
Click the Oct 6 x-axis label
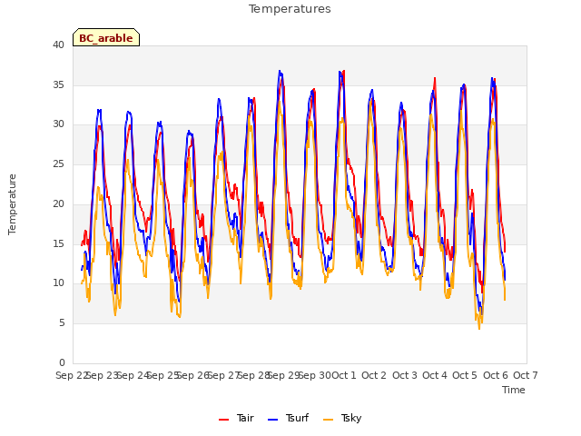point(496,375)
